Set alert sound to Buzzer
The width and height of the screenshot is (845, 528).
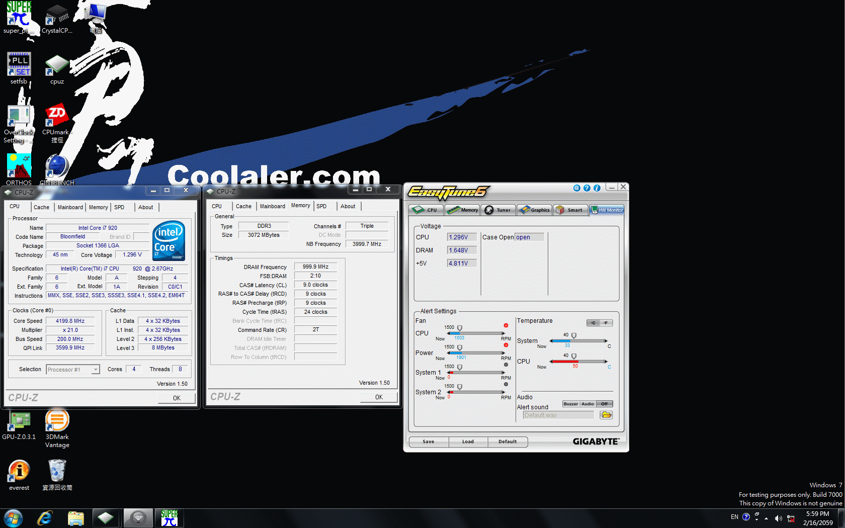571,404
